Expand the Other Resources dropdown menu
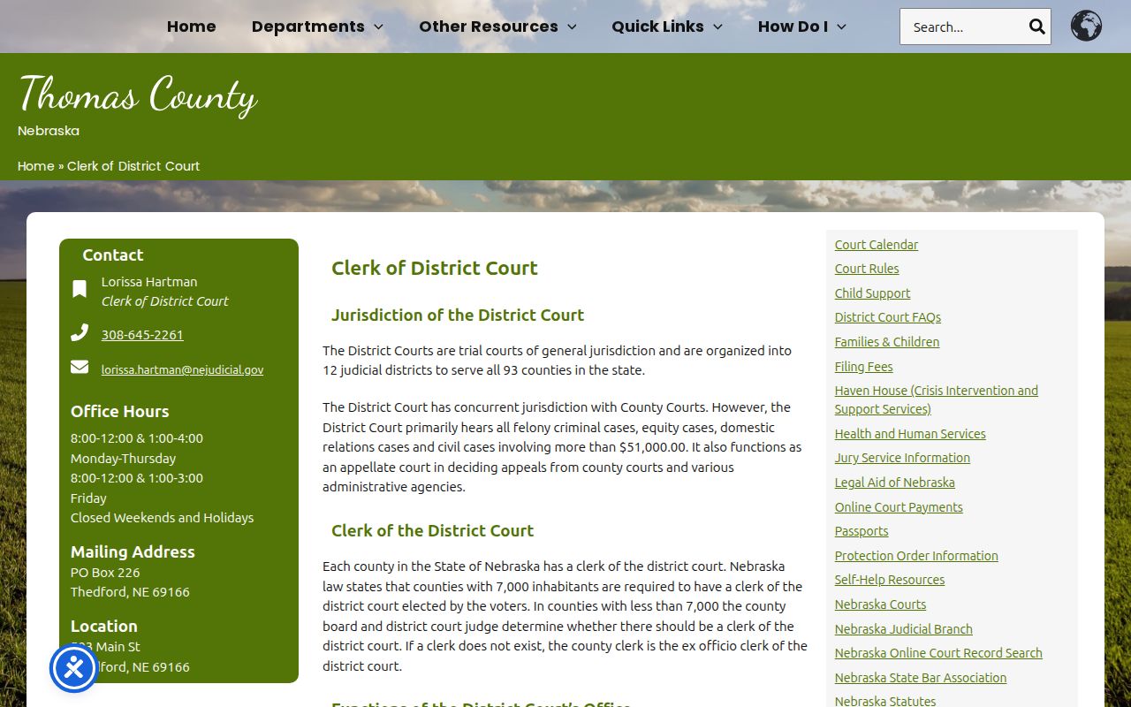1131x707 pixels. coord(497,27)
